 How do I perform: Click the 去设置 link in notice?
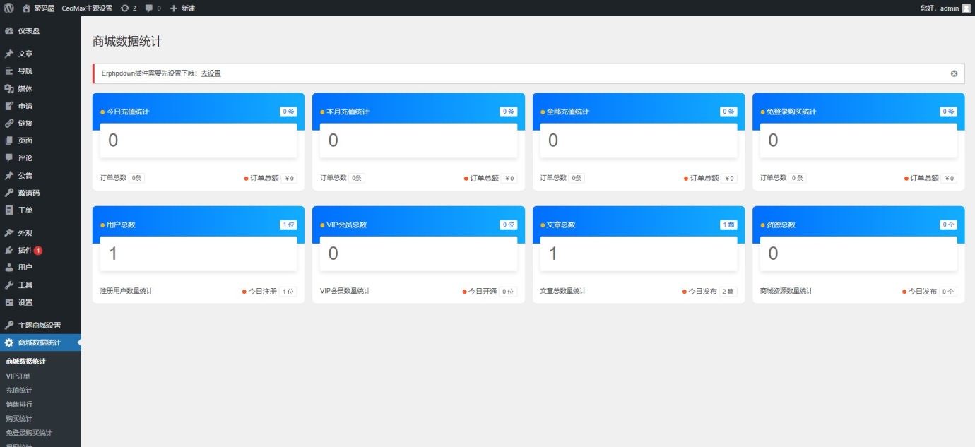tap(211, 73)
